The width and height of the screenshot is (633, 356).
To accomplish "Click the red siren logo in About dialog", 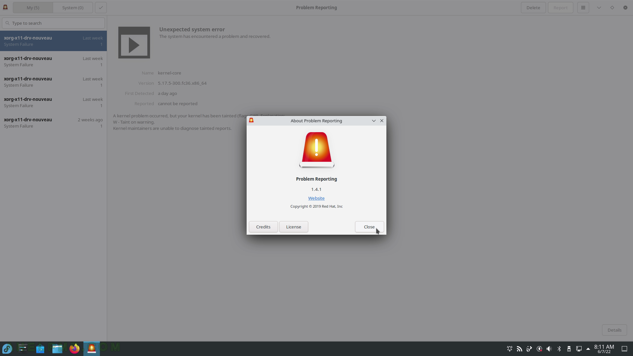I will (x=316, y=150).
